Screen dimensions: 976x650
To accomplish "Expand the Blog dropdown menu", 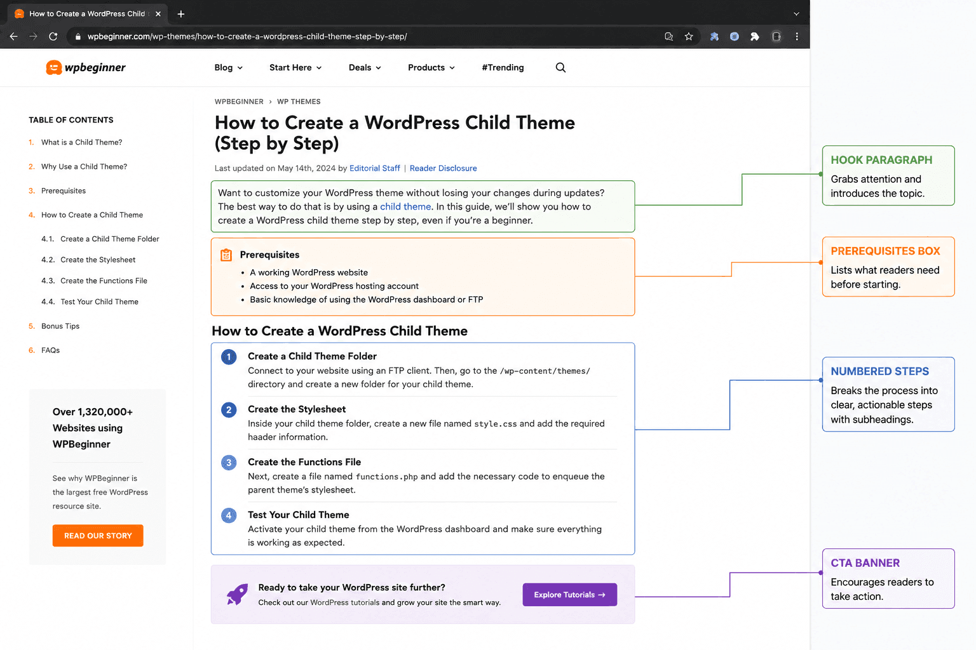I will (229, 67).
